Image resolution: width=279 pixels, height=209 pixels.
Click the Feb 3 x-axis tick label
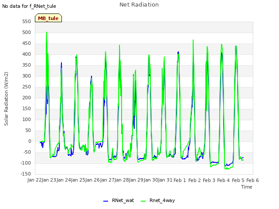click(209, 180)
